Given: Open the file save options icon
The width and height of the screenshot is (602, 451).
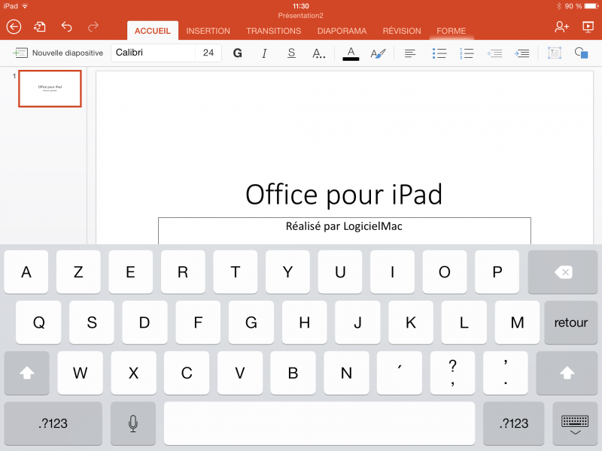Looking at the screenshot, I should point(40,27).
